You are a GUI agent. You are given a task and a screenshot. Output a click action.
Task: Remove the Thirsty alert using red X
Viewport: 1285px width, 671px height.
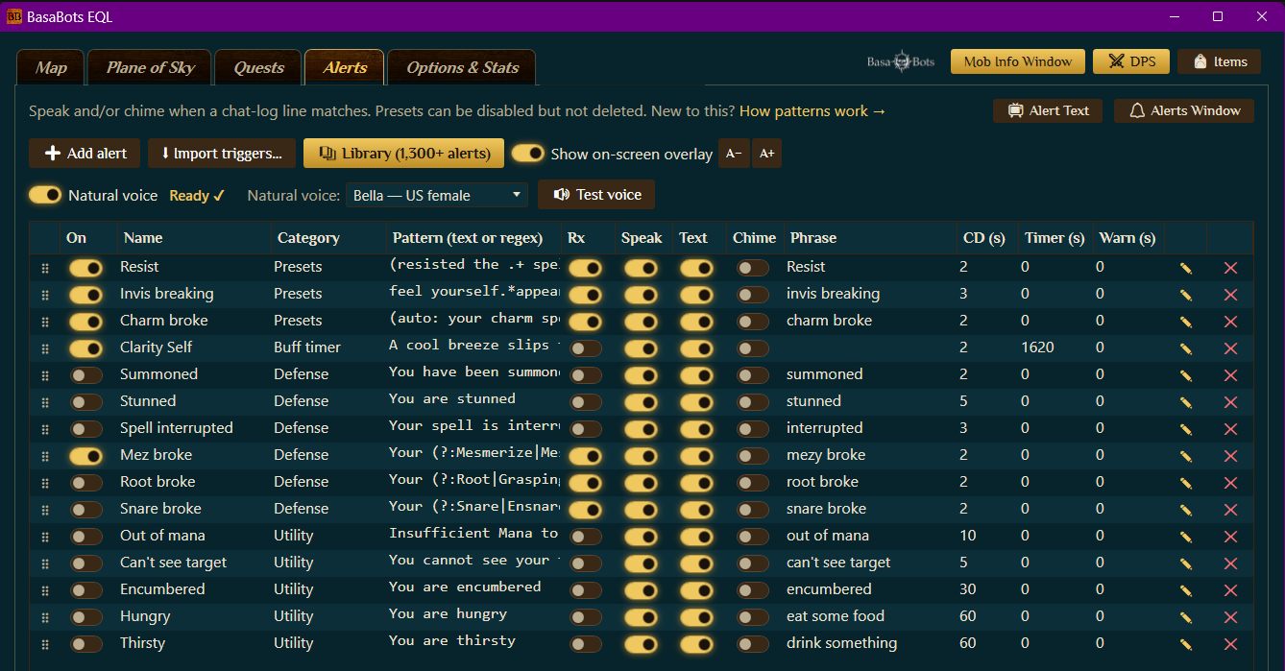coord(1230,644)
